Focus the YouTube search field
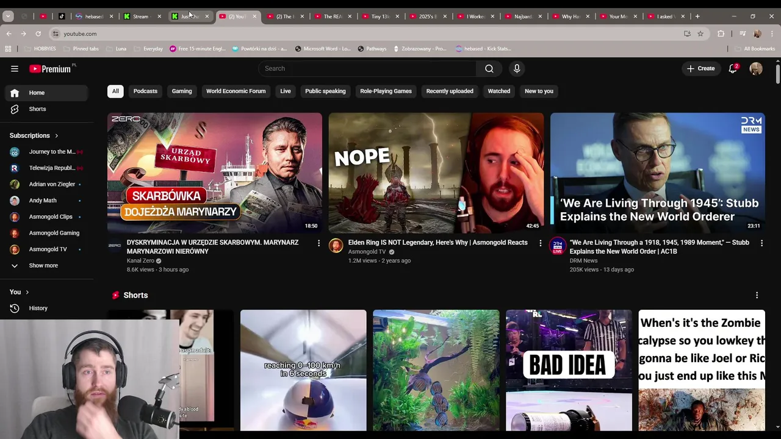 pyautogui.click(x=366, y=69)
